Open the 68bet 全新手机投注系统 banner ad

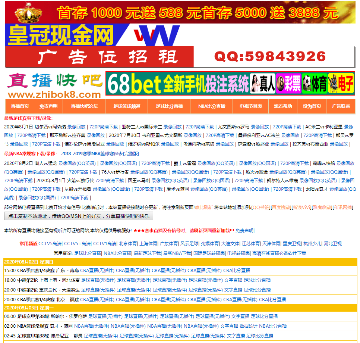(230, 84)
